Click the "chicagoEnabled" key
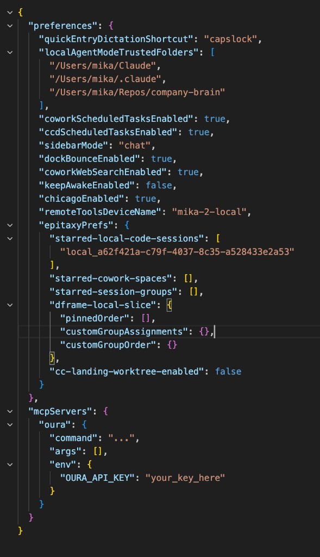This screenshot has height=557, width=320. pyautogui.click(x=81, y=199)
